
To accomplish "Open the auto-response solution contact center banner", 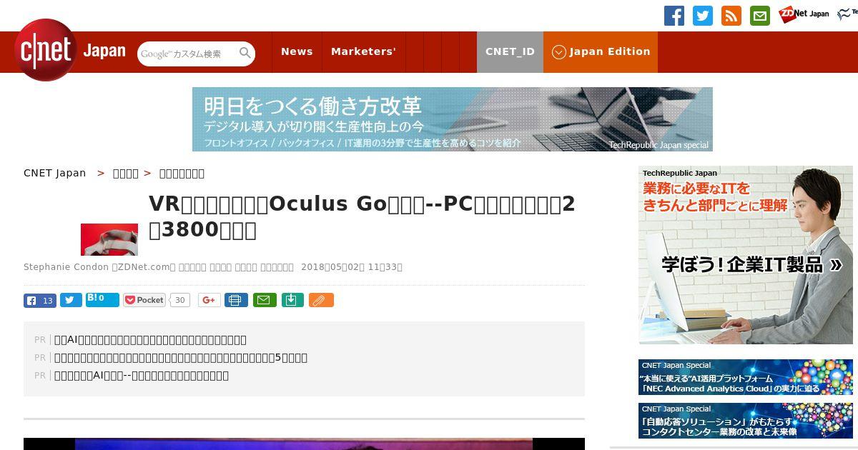I will point(746,421).
